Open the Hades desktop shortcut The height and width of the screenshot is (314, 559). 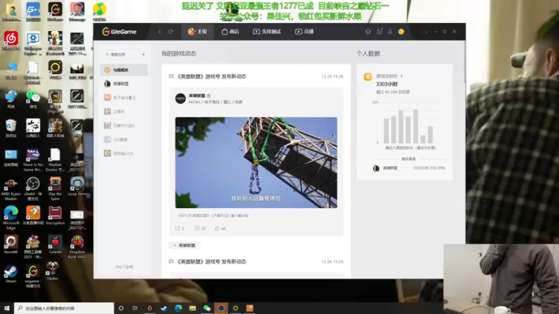[52, 271]
